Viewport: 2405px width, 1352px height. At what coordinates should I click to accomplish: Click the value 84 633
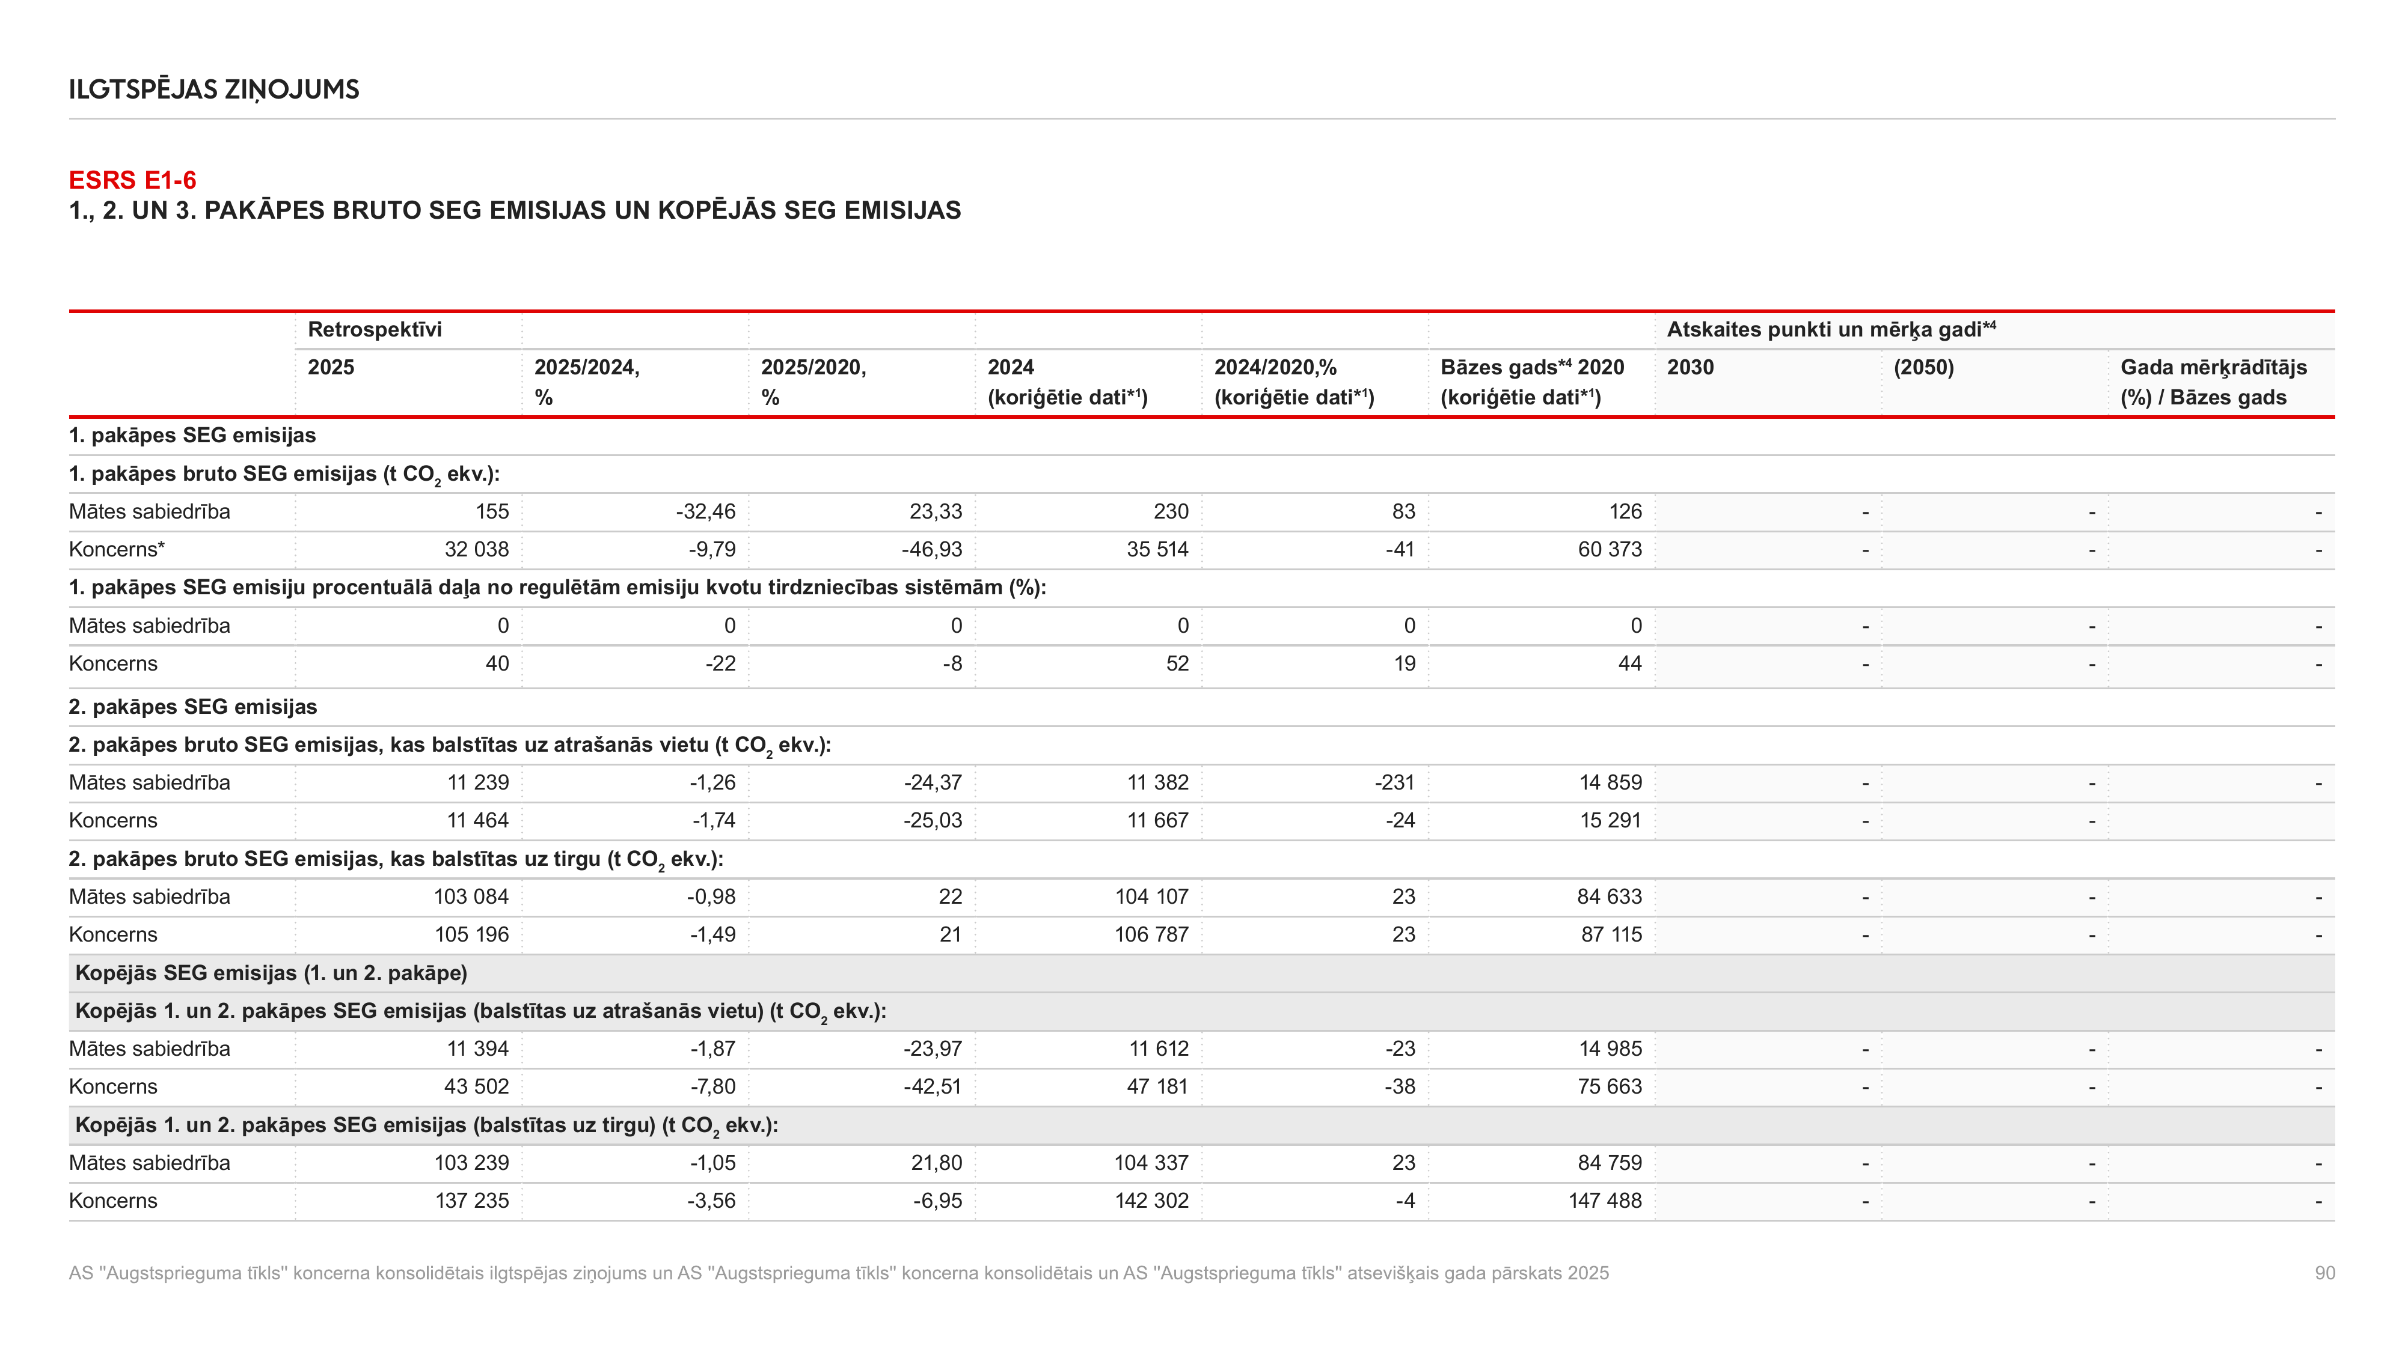pyautogui.click(x=1610, y=897)
